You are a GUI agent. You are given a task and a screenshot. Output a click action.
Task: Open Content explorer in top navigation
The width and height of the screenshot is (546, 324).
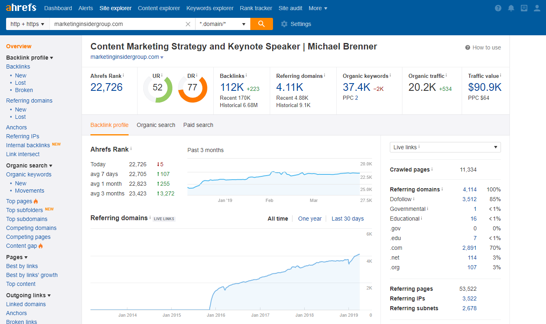click(159, 8)
